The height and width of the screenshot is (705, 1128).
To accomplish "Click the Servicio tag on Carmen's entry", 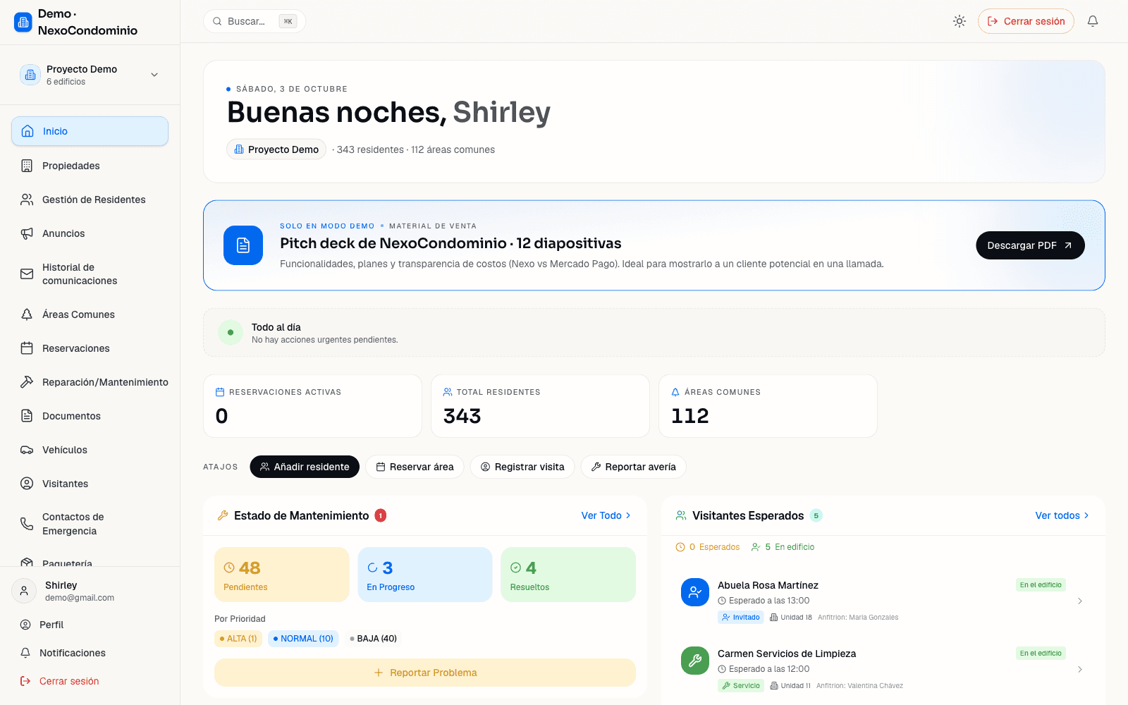I will (741, 686).
